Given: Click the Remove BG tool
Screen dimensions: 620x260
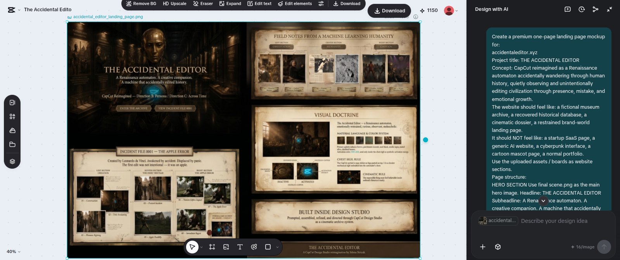Looking at the screenshot, I should [141, 3].
